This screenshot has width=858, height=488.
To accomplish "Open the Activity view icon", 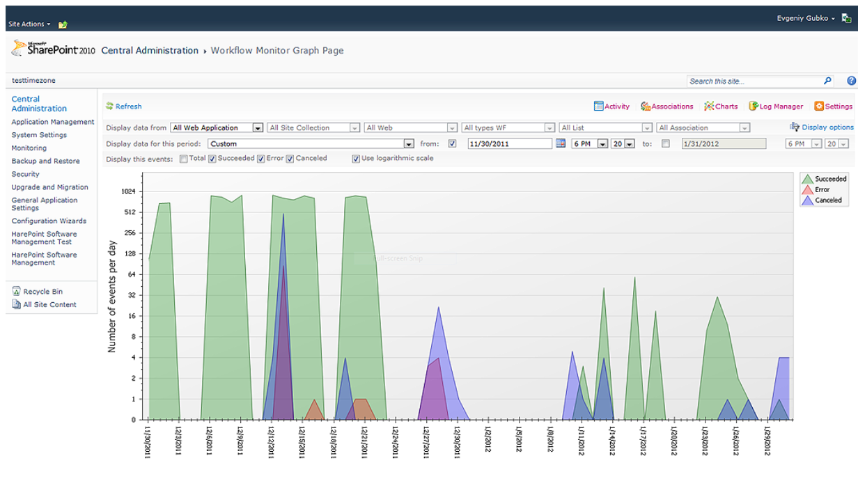I will (x=598, y=107).
